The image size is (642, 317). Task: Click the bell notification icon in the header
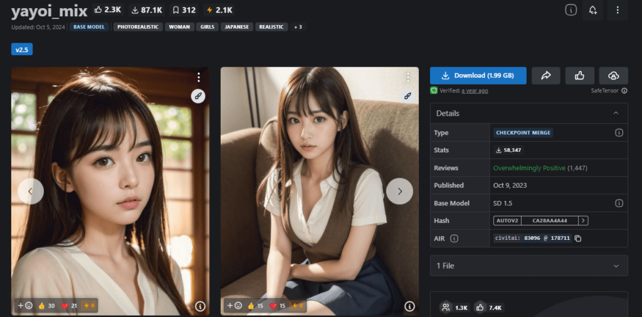[592, 10]
